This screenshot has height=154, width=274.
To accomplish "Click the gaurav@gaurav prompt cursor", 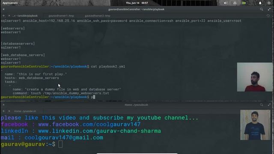I will point(60,144).
